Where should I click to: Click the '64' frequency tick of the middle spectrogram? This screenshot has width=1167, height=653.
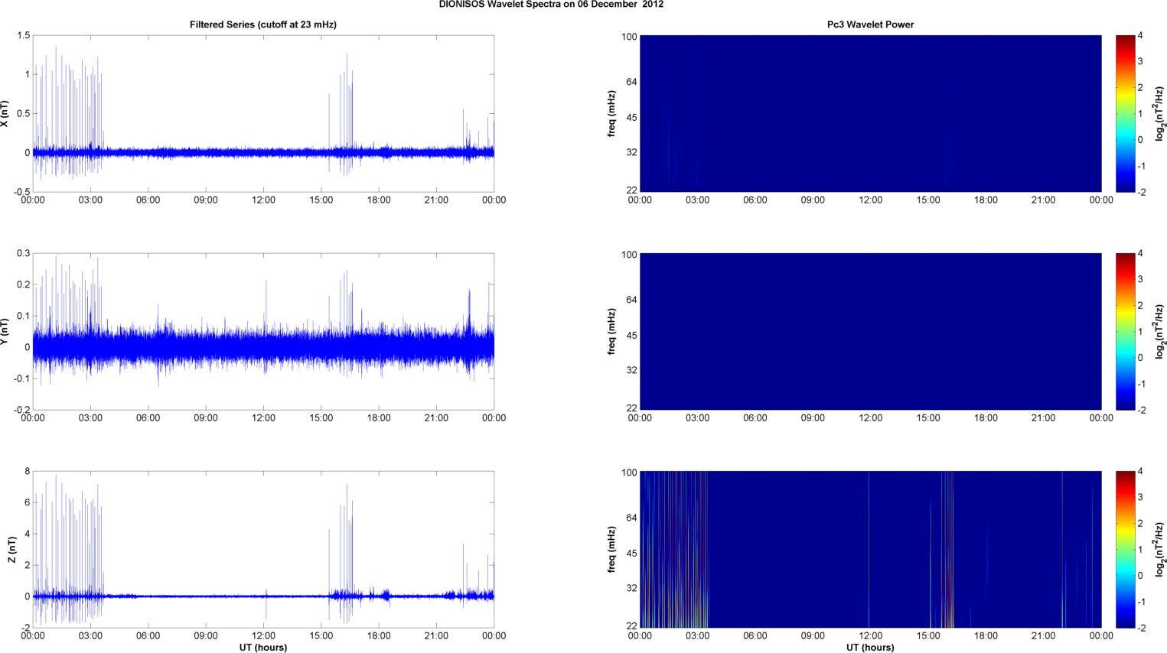(x=631, y=300)
